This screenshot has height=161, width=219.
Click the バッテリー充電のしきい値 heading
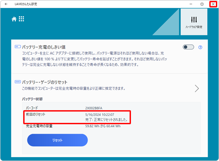44,47
